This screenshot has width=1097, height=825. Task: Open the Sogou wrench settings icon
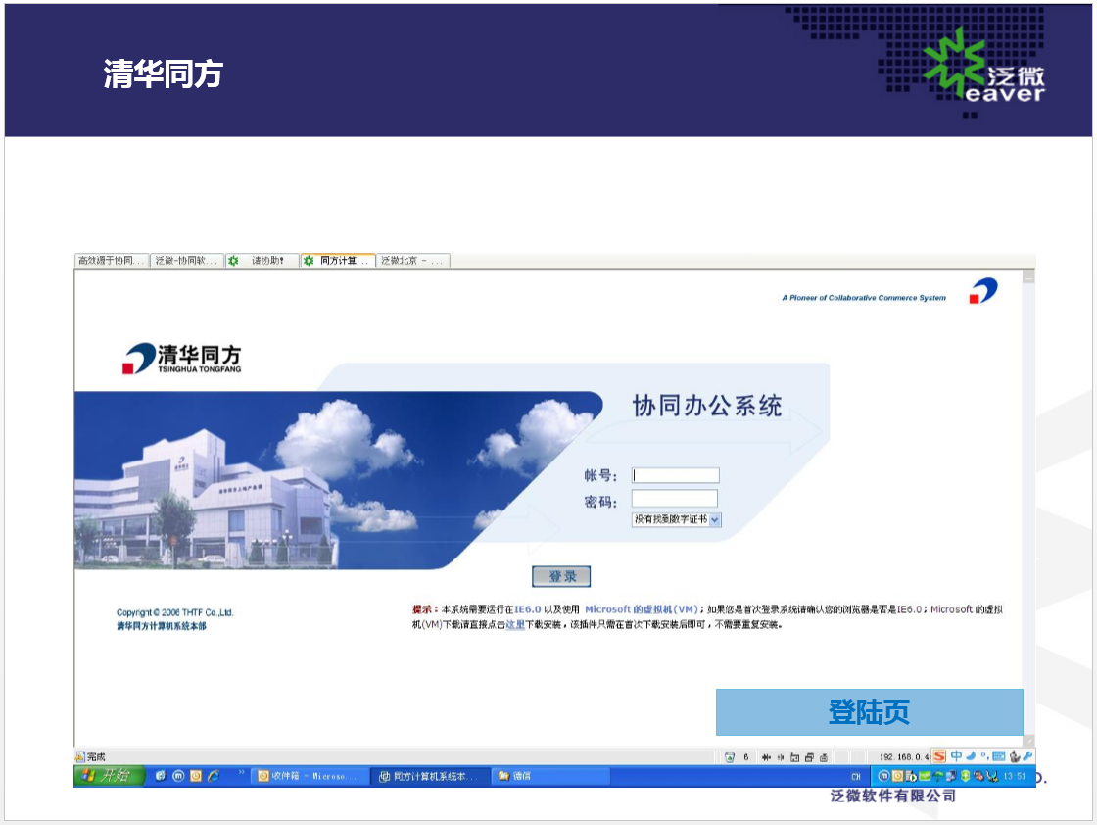coord(1027,756)
